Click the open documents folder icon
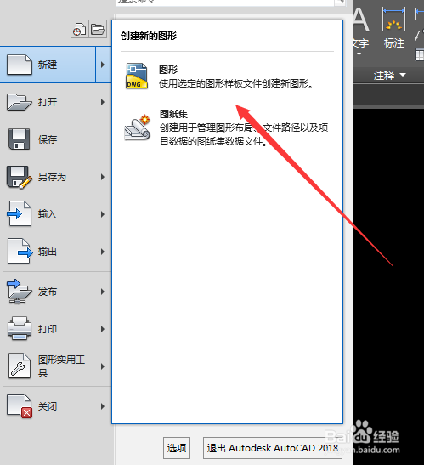The height and width of the screenshot is (465, 424). coord(98,29)
